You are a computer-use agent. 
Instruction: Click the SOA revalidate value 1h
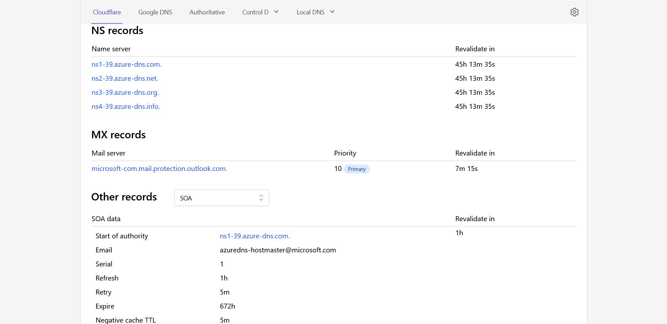click(459, 233)
